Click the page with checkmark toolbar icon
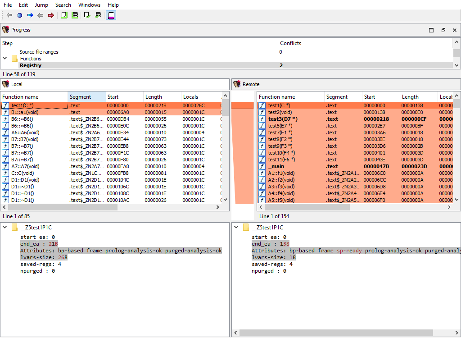This screenshot has height=338, width=461. coord(87,15)
